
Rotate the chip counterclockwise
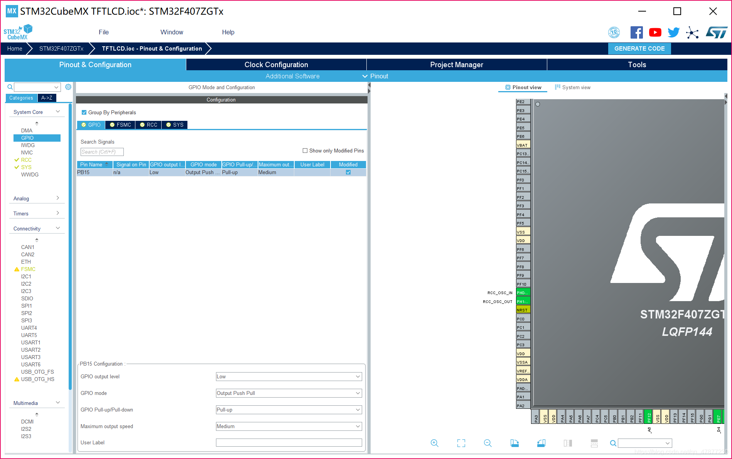[541, 443]
